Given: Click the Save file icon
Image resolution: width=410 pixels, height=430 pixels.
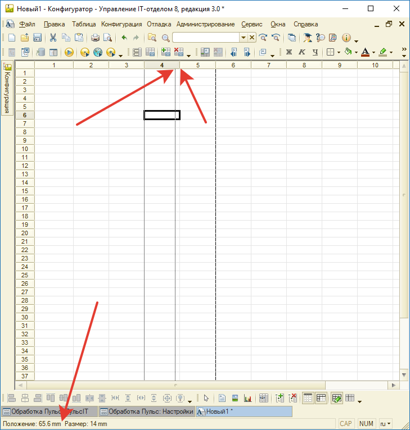Looking at the screenshot, I should pyautogui.click(x=37, y=38).
